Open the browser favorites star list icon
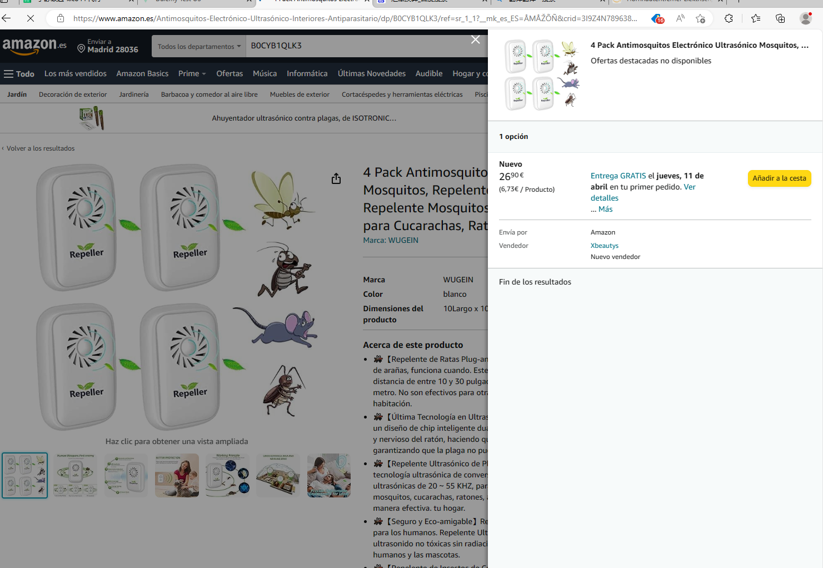 [x=755, y=18]
